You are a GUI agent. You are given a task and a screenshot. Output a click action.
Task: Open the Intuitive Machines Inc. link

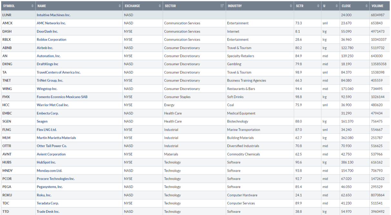[x=54, y=15]
